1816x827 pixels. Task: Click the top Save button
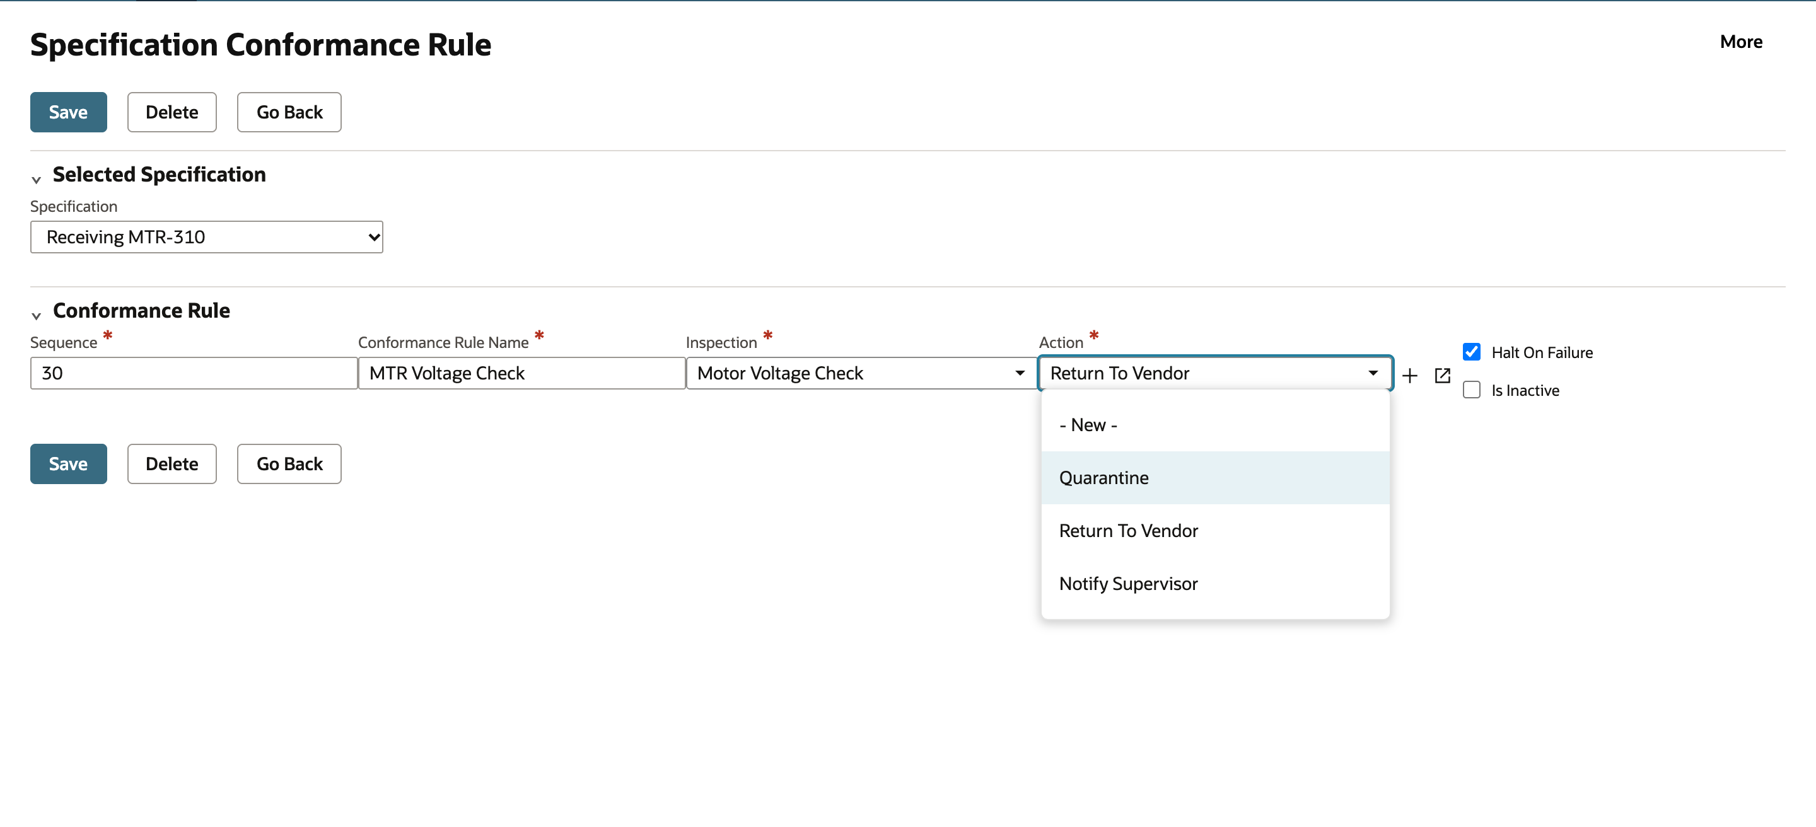pos(68,112)
